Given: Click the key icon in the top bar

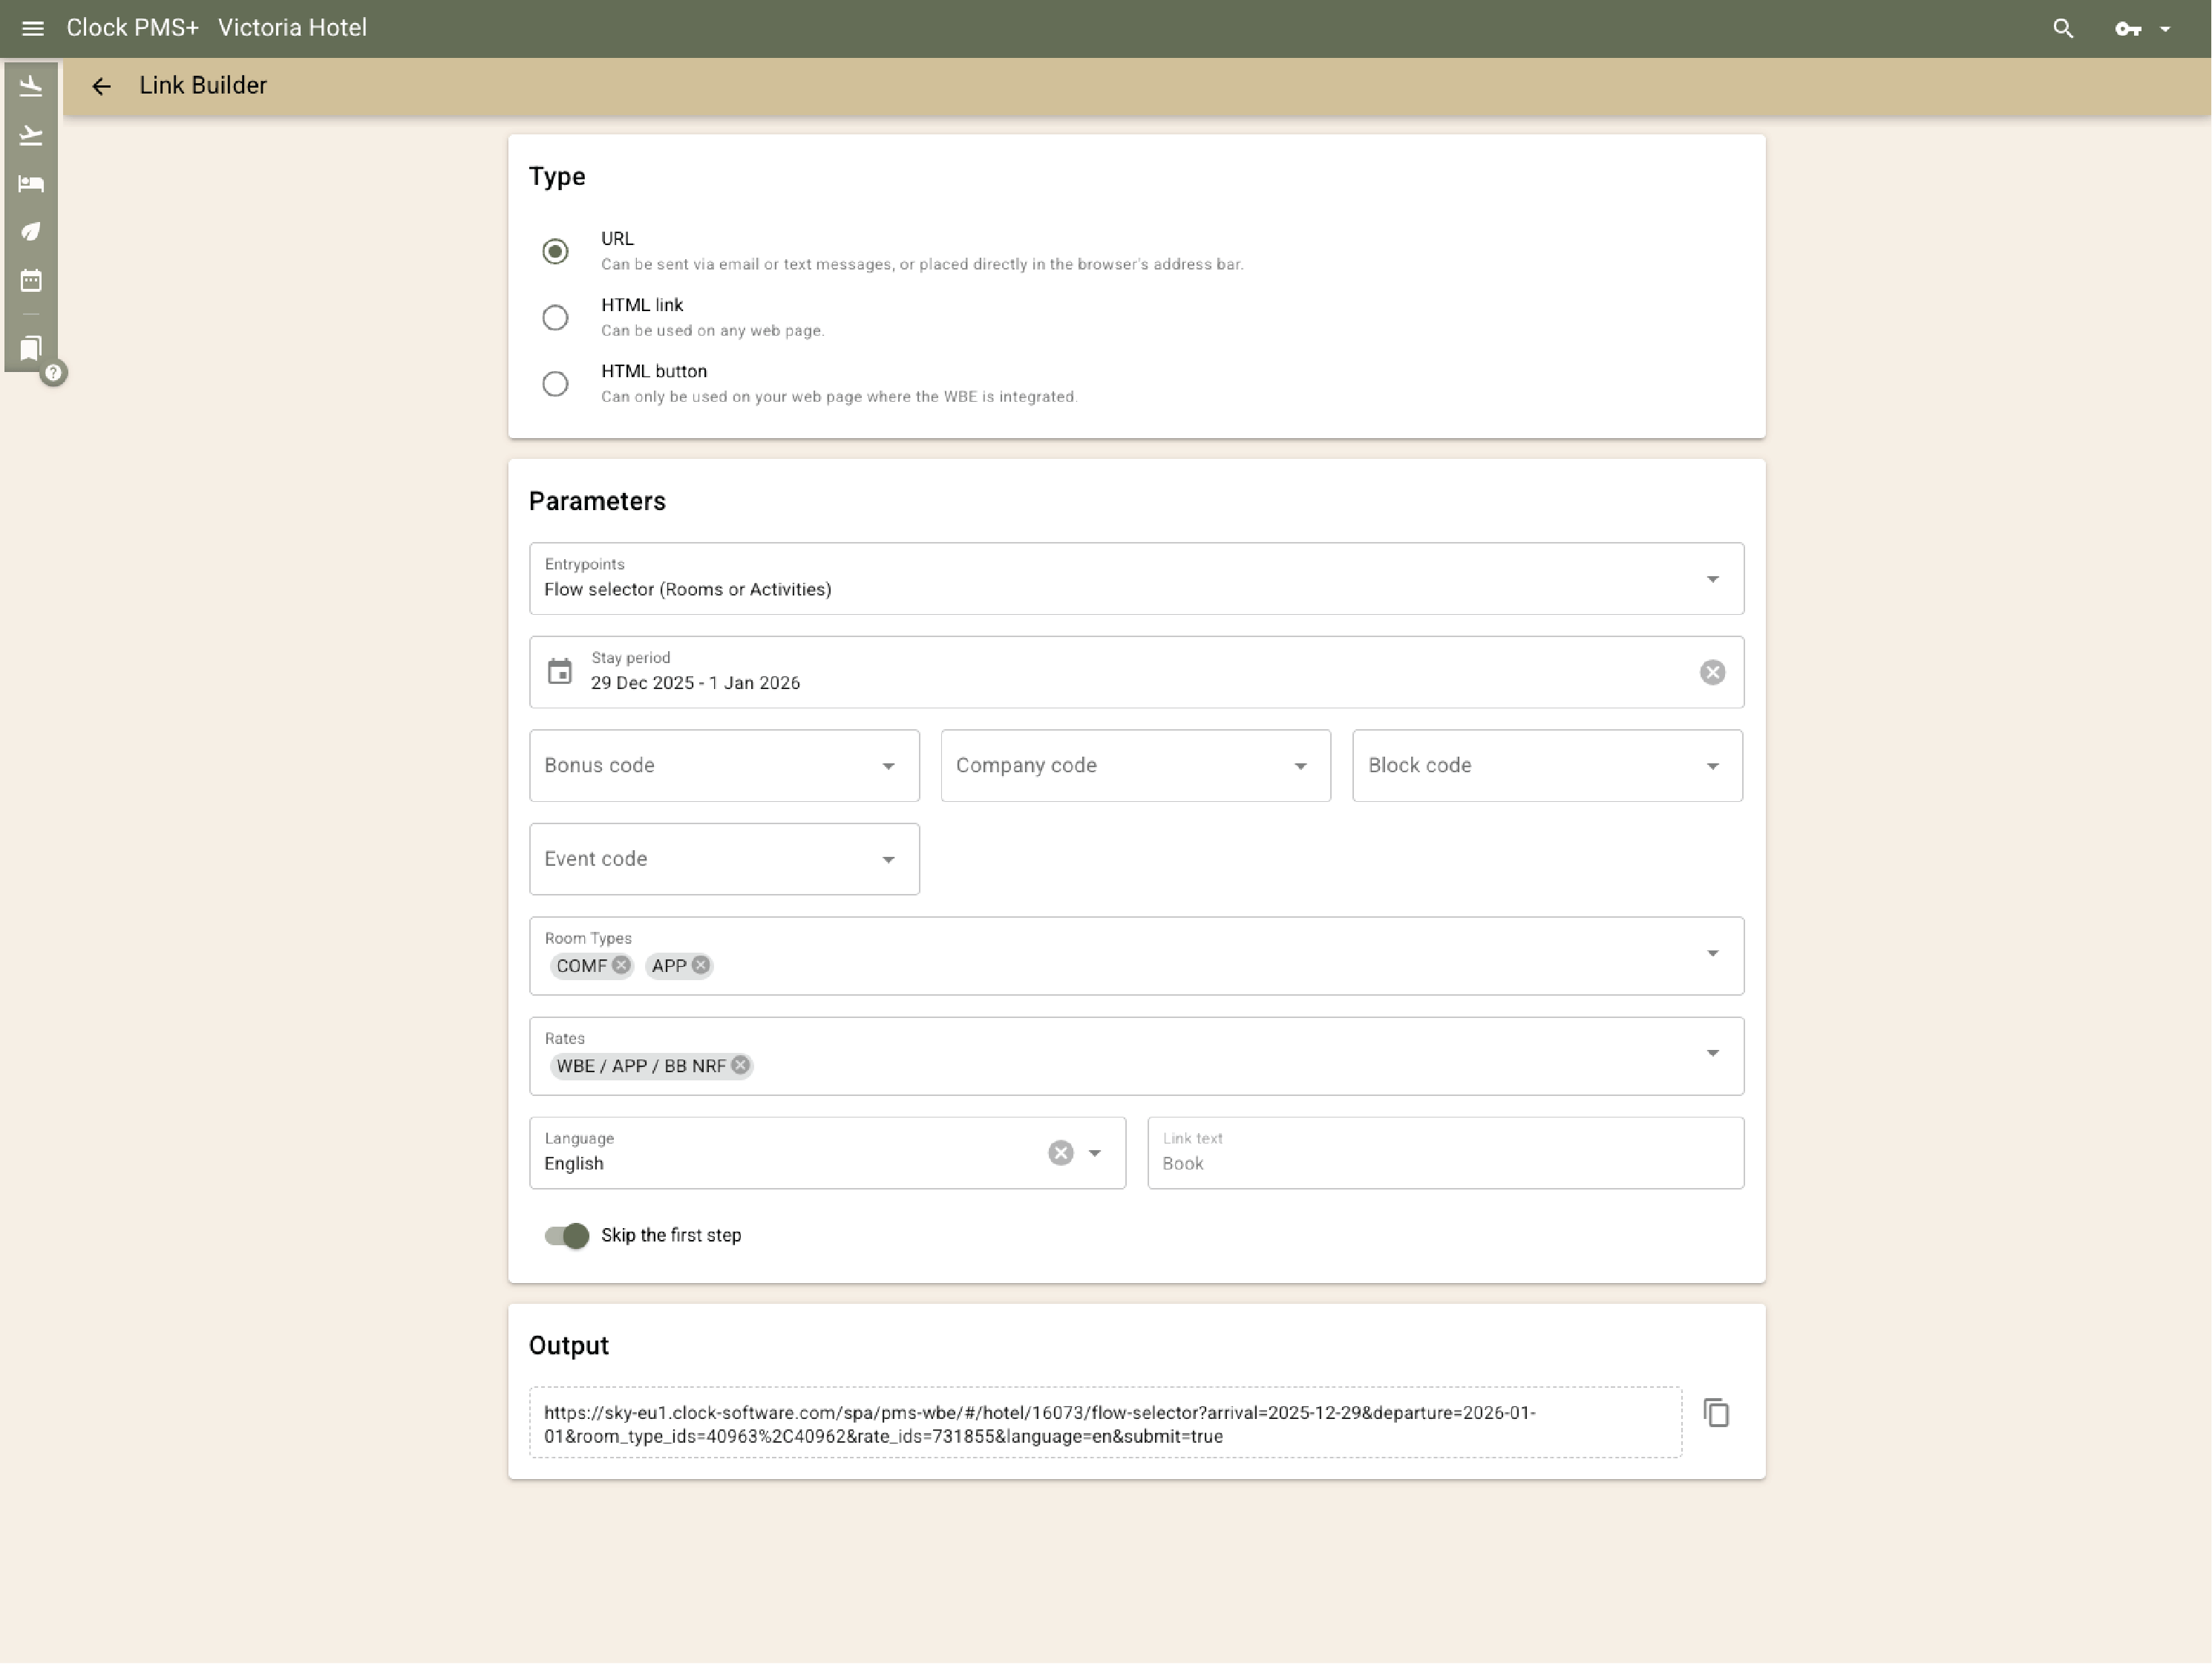Looking at the screenshot, I should 2127,28.
